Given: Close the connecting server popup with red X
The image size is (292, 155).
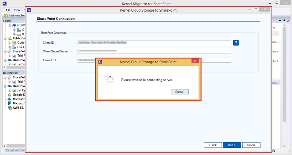Looking at the screenshot, I should (195, 61).
